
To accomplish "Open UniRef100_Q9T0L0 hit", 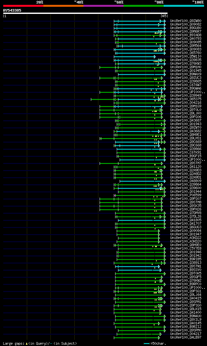I will pos(186,110).
